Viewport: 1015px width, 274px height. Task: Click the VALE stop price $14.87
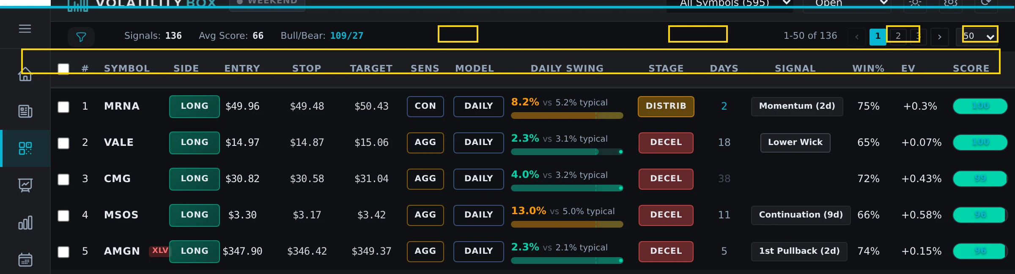point(307,143)
